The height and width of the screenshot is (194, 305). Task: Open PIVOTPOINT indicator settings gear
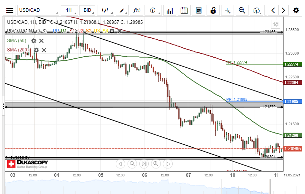[112, 31]
